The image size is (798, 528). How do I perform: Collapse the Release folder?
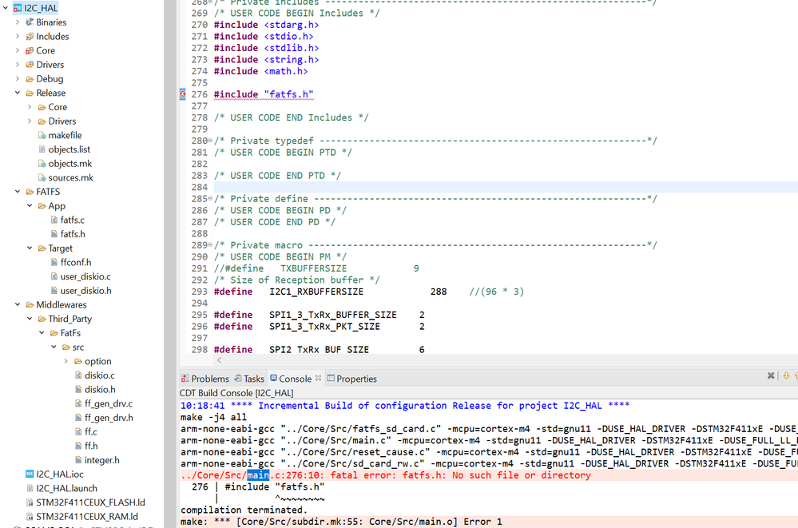point(18,93)
